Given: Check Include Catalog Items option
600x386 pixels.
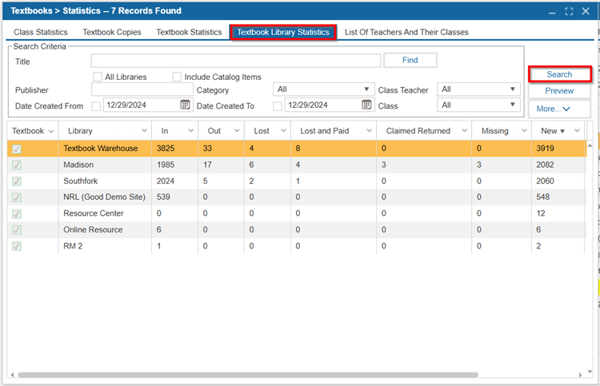Looking at the screenshot, I should tap(177, 77).
